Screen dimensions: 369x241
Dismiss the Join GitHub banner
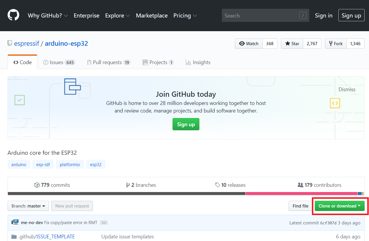[x=347, y=89]
